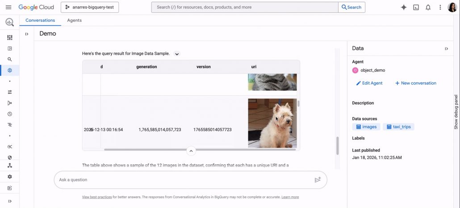Screen dimensions: 460x208
Task: Click the View best practices link
Action: pyautogui.click(x=97, y=197)
